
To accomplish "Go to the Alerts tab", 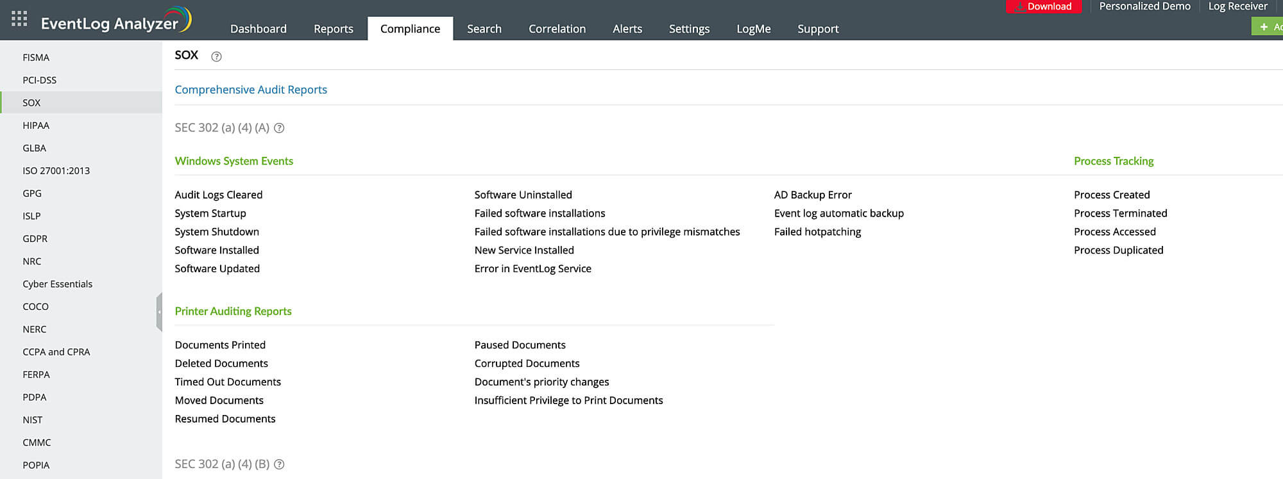I will coord(627,29).
